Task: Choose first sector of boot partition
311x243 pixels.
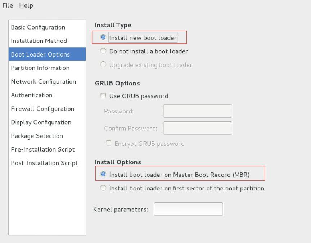Action: point(103,188)
